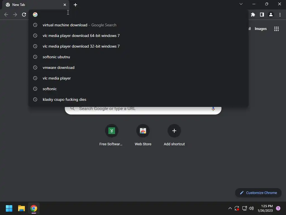
Task: Open the Chrome profile avatar
Action: click(x=271, y=15)
